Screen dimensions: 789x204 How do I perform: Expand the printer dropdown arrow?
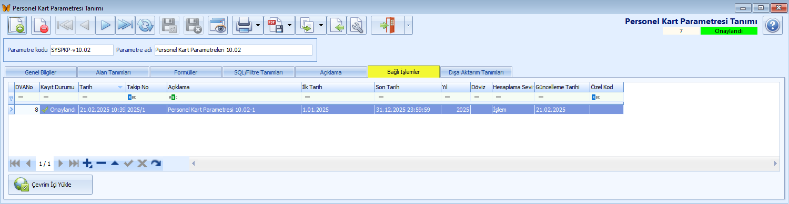tap(258, 25)
